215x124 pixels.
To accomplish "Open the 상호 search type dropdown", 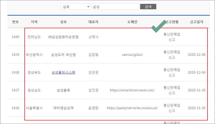I will coord(76,6).
